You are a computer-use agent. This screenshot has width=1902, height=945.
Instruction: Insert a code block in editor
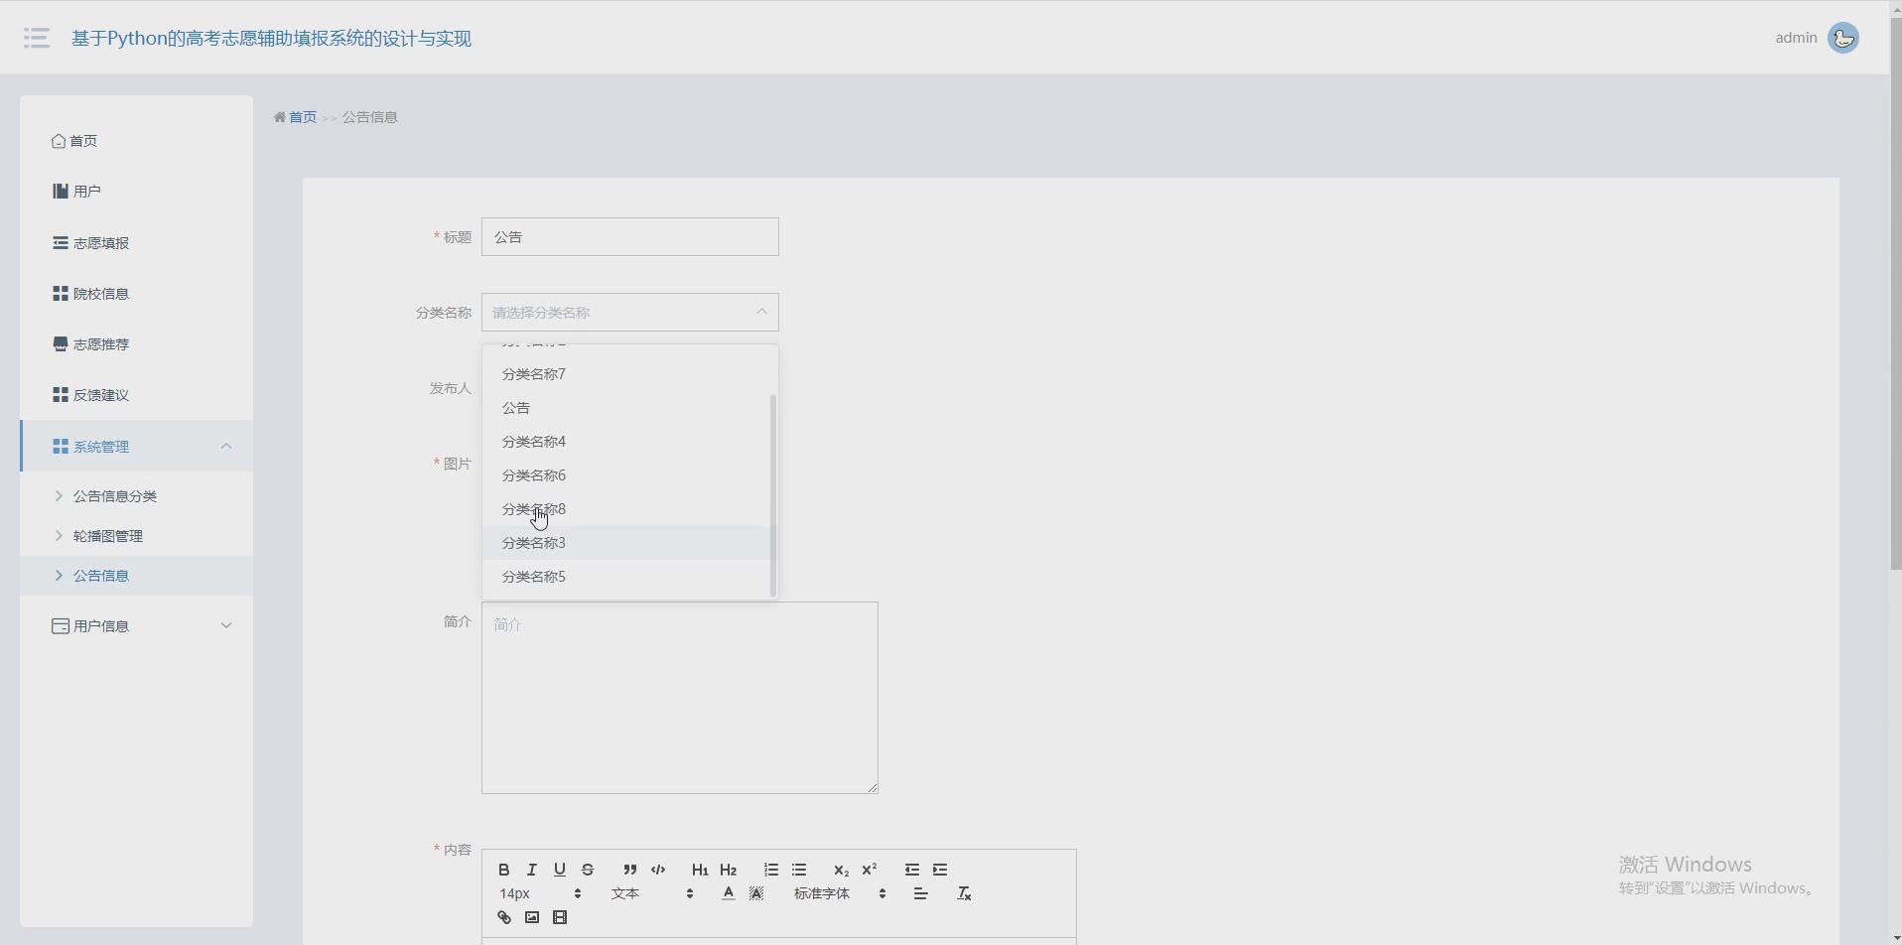click(x=658, y=870)
